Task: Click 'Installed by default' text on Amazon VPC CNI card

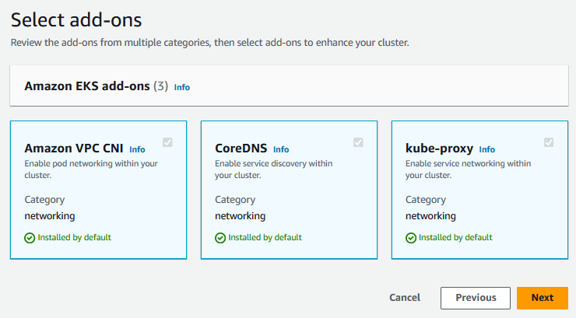Action: tap(74, 237)
